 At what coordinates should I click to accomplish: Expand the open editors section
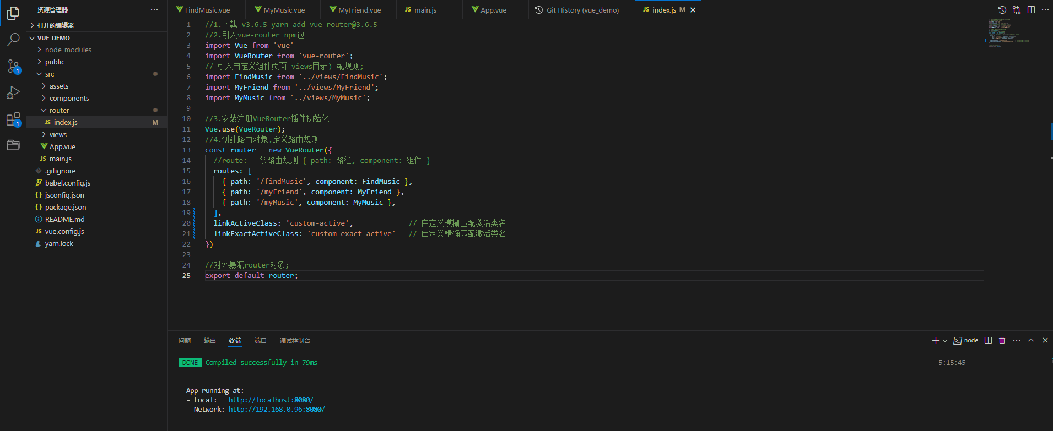pos(96,25)
